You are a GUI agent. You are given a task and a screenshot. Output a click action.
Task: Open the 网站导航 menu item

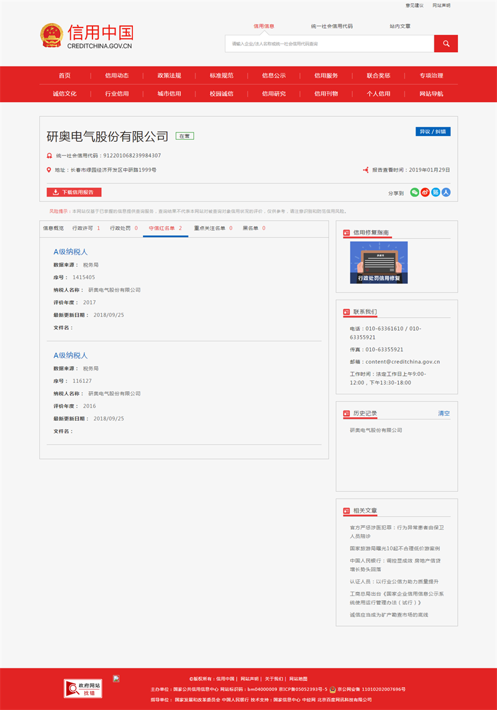tap(431, 93)
